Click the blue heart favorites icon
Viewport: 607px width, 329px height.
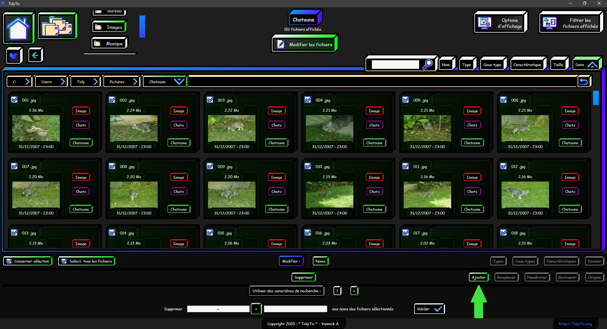[14, 56]
